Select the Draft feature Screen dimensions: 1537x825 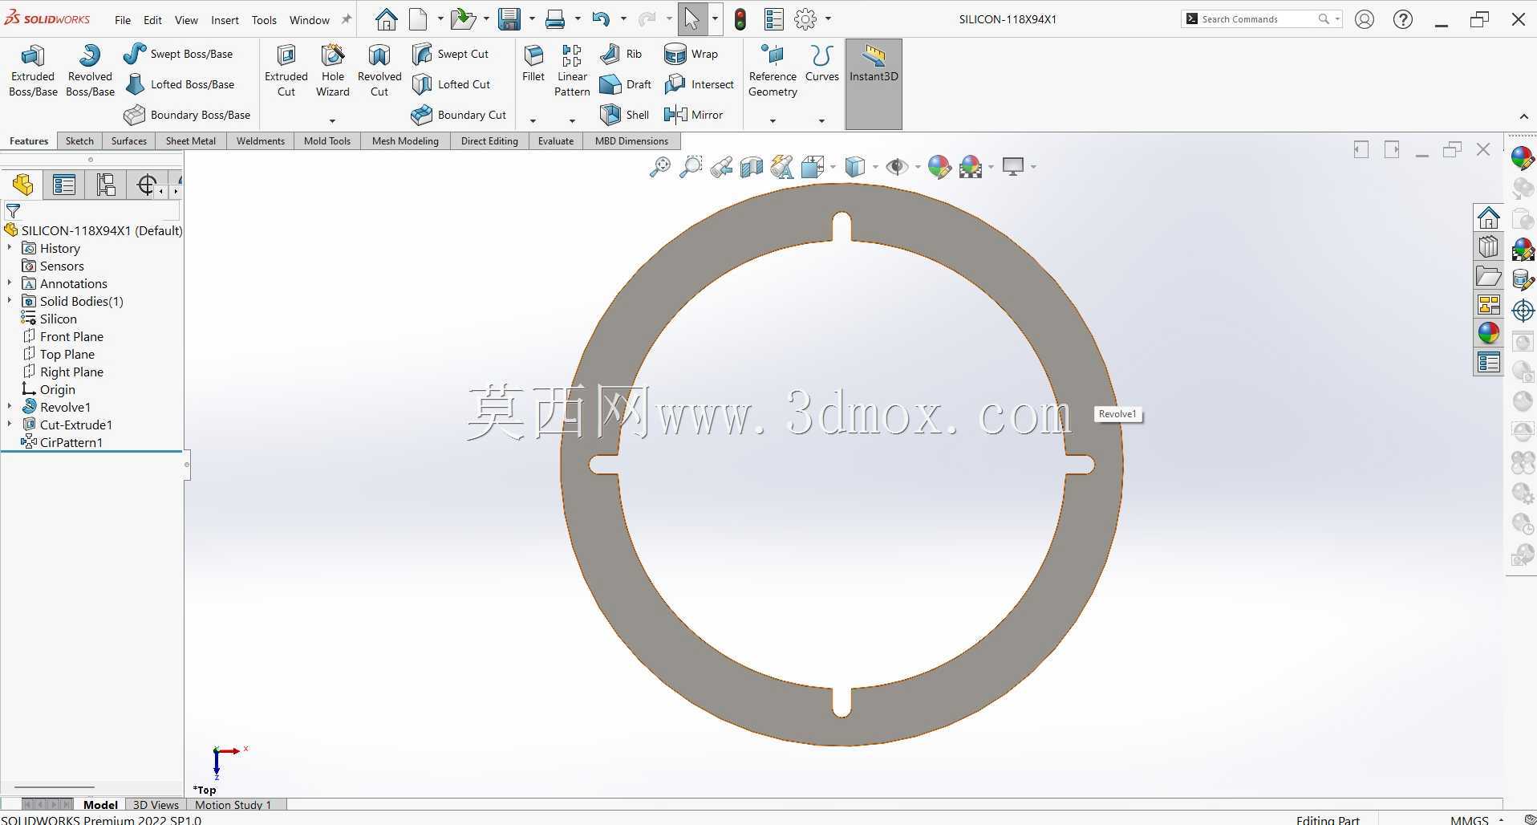626,84
